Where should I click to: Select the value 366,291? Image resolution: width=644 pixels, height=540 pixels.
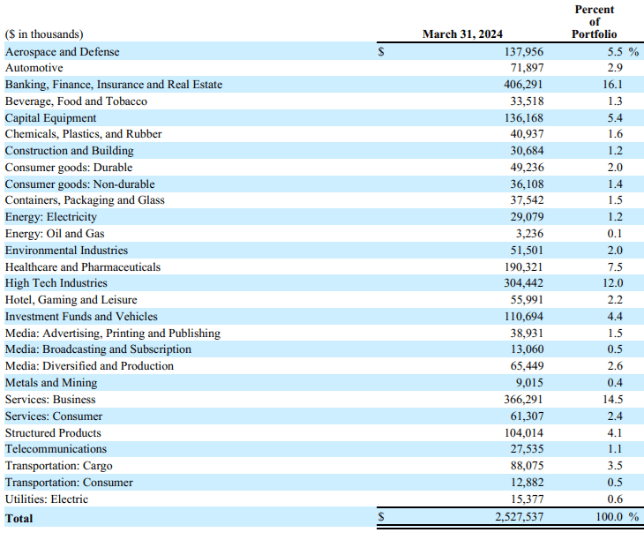click(x=524, y=400)
